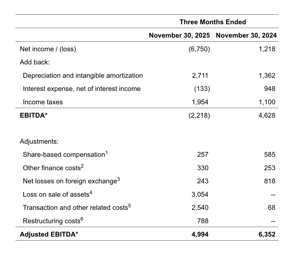
Task: Open footnote 4 beside Loss on sale of assets
Action: click(90, 192)
